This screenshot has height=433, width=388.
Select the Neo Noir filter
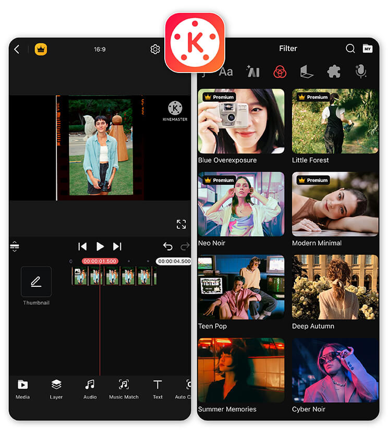[x=241, y=204]
